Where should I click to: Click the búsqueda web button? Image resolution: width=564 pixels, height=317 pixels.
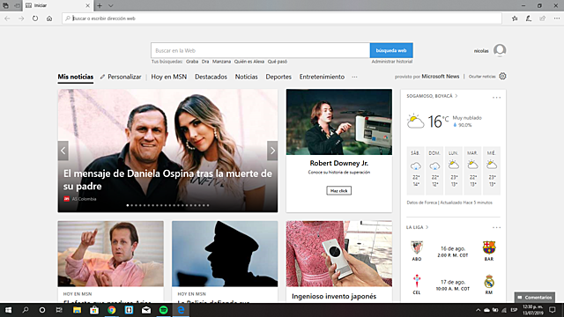click(x=391, y=50)
